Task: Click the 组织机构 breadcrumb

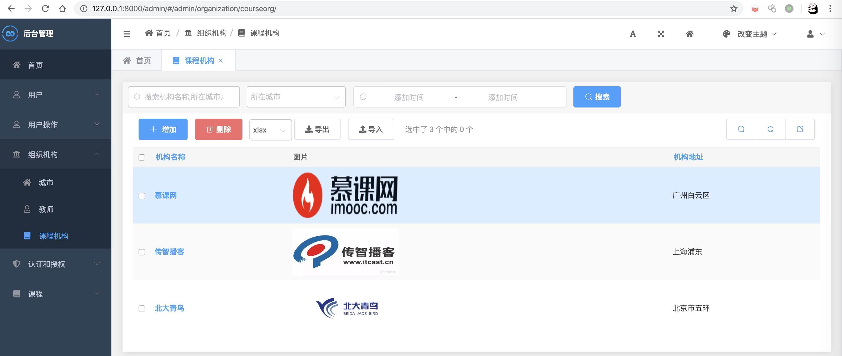Action: (x=206, y=33)
